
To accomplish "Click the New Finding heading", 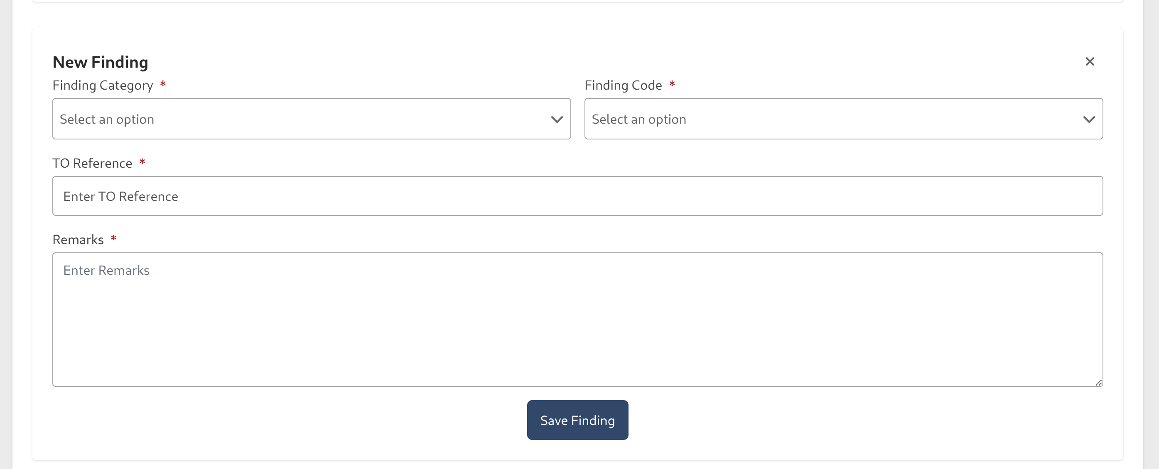I will click(101, 62).
